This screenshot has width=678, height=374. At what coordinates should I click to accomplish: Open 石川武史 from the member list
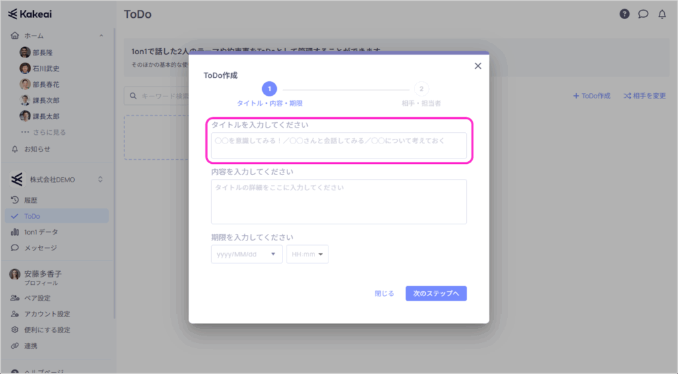coord(25,68)
